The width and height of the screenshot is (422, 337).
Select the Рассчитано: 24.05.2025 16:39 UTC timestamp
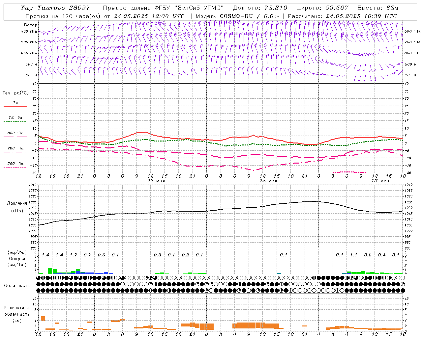[x=342, y=16]
